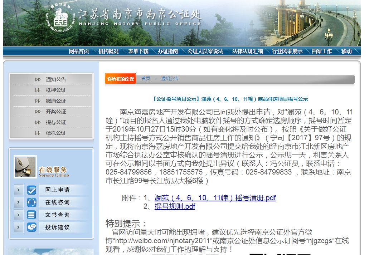Click the 特别提示： heading
This screenshot has height=255, width=374.
coord(126,224)
